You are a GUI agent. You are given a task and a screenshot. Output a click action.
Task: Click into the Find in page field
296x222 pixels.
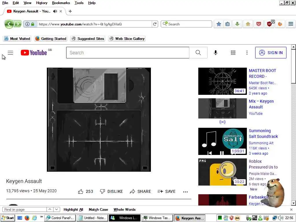pyautogui.click(x=25, y=210)
